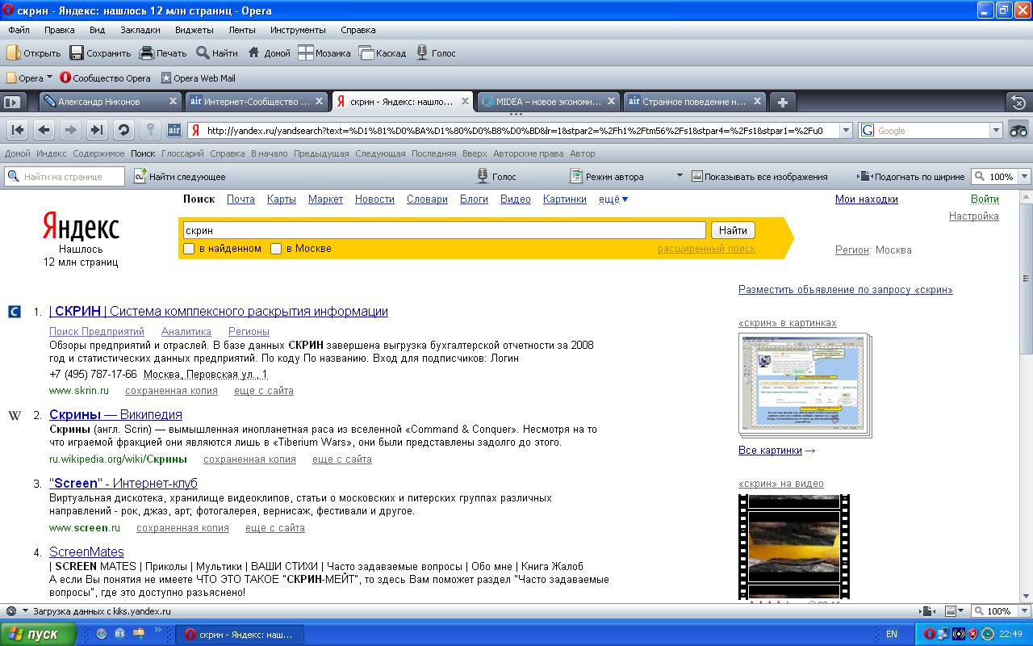Screen dimensions: 1033x646
Task: Expand the Google search engine dropdown
Action: point(996,130)
